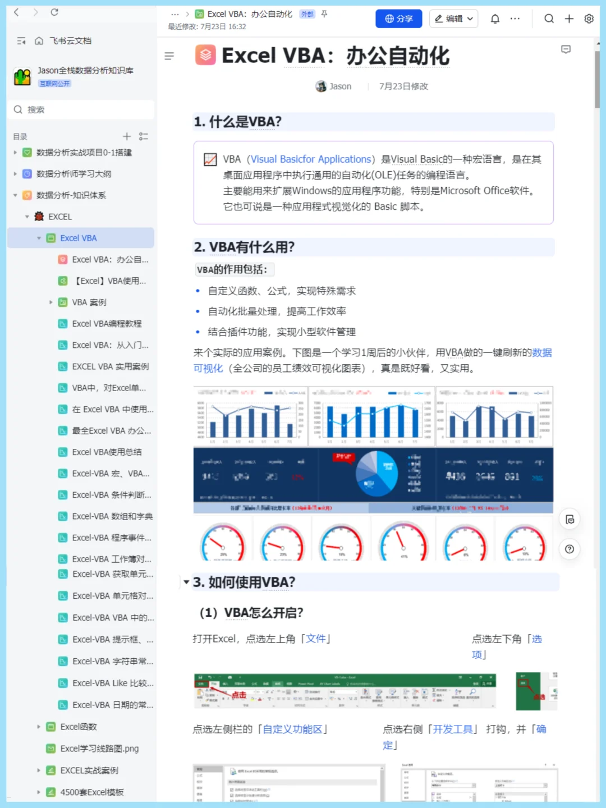Click the 分享 share button

(x=398, y=19)
